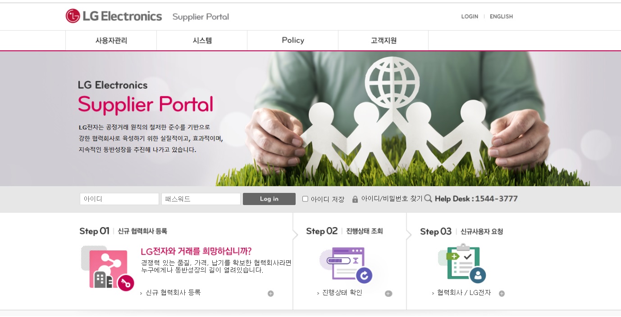This screenshot has height=317, width=621.
Task: Click the plus icon next to 협력회사 / LG전자
Action: tap(502, 294)
